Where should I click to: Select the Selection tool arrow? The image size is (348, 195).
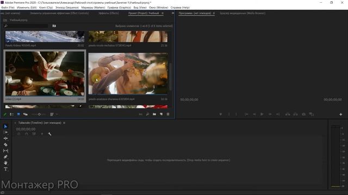5,126
